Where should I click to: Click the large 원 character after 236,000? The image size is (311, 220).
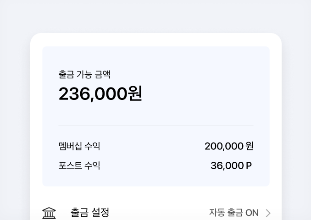tap(135, 93)
